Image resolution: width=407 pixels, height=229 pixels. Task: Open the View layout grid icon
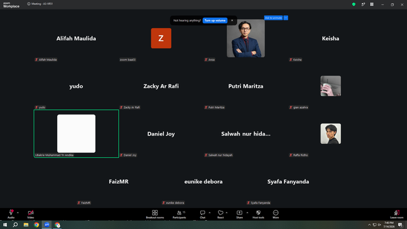[371, 4]
